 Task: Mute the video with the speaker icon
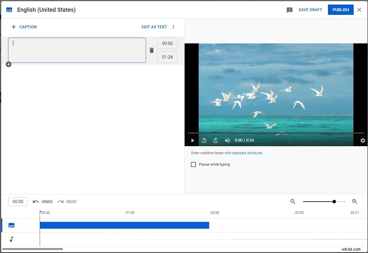227,140
